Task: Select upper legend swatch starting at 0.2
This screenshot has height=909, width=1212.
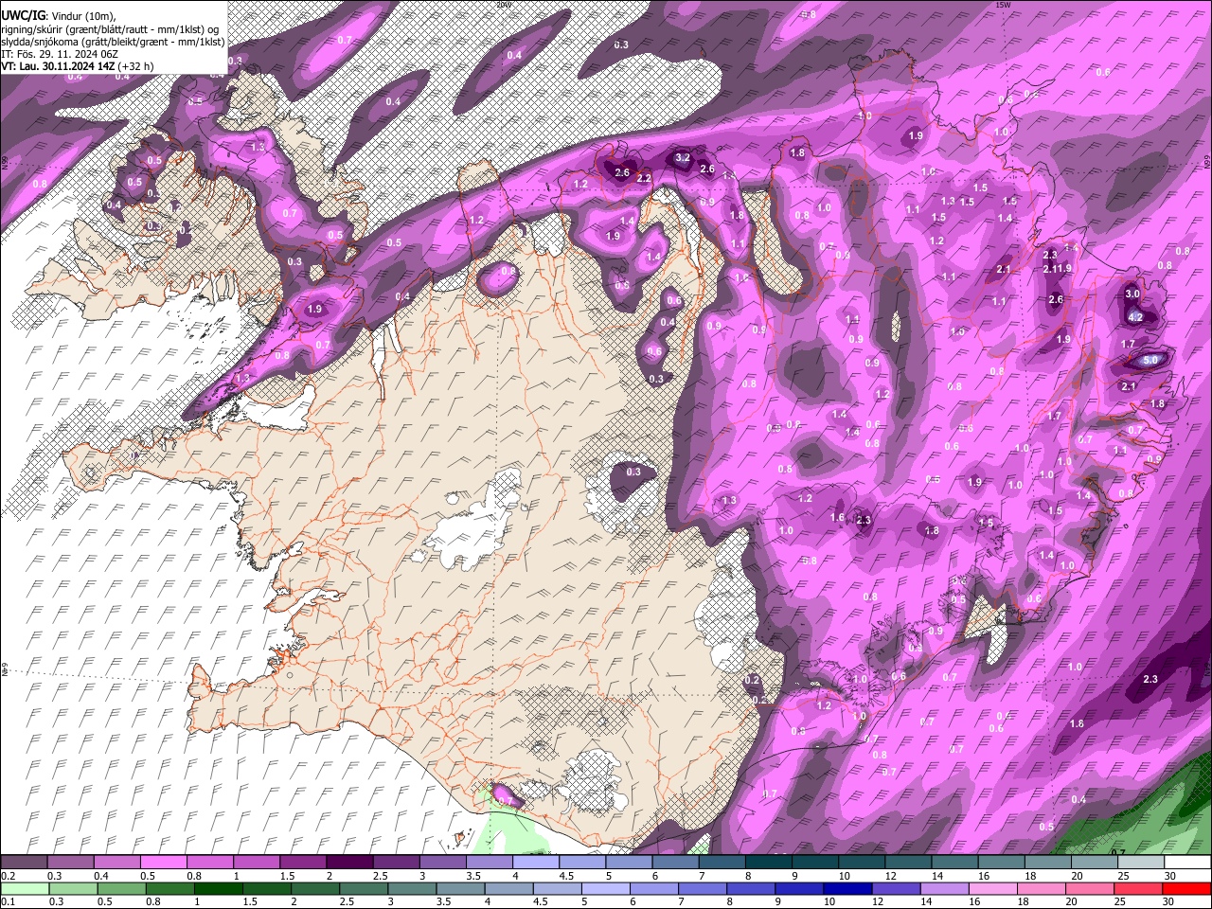Action: point(24,862)
